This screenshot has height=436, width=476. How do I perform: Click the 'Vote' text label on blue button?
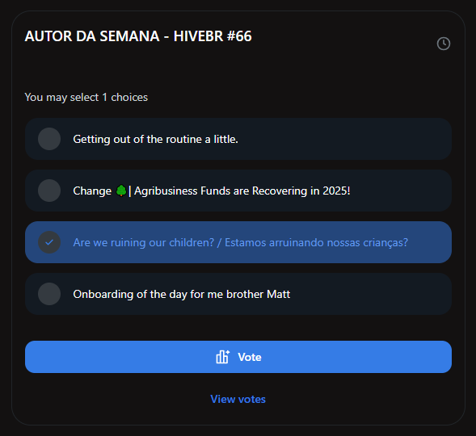pos(250,357)
